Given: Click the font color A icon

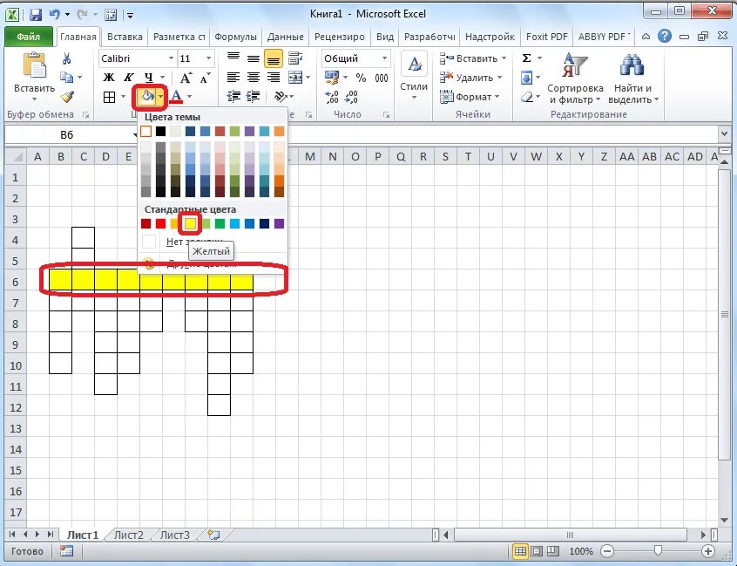Looking at the screenshot, I should tap(176, 97).
